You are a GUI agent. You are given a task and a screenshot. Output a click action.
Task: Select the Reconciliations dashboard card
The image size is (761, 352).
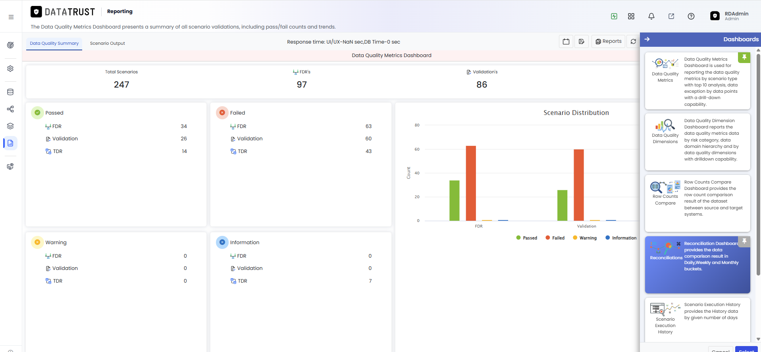[x=697, y=265]
